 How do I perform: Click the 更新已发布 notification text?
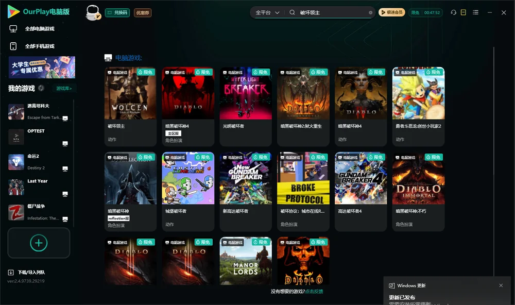click(x=402, y=297)
